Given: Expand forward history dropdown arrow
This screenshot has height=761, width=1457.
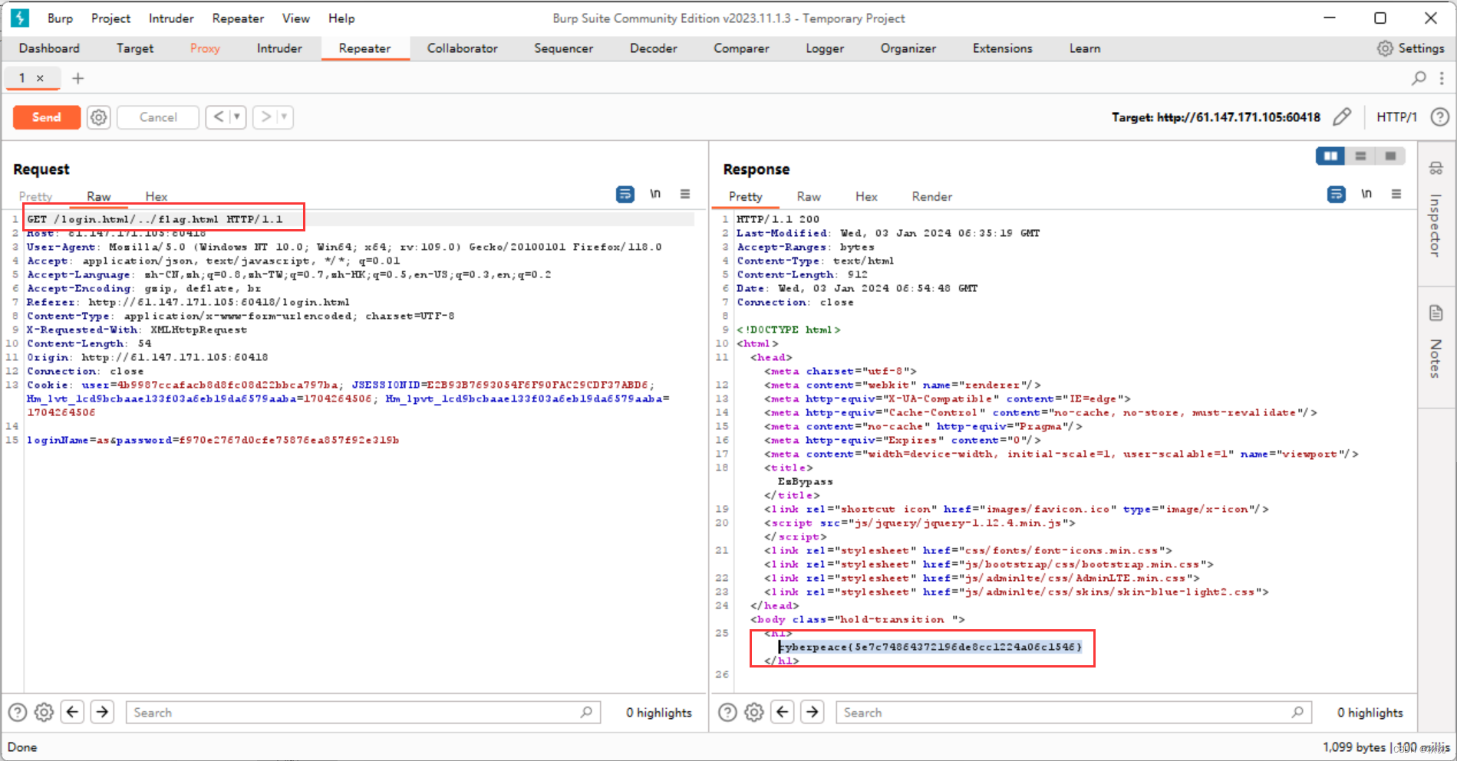Looking at the screenshot, I should coord(284,117).
